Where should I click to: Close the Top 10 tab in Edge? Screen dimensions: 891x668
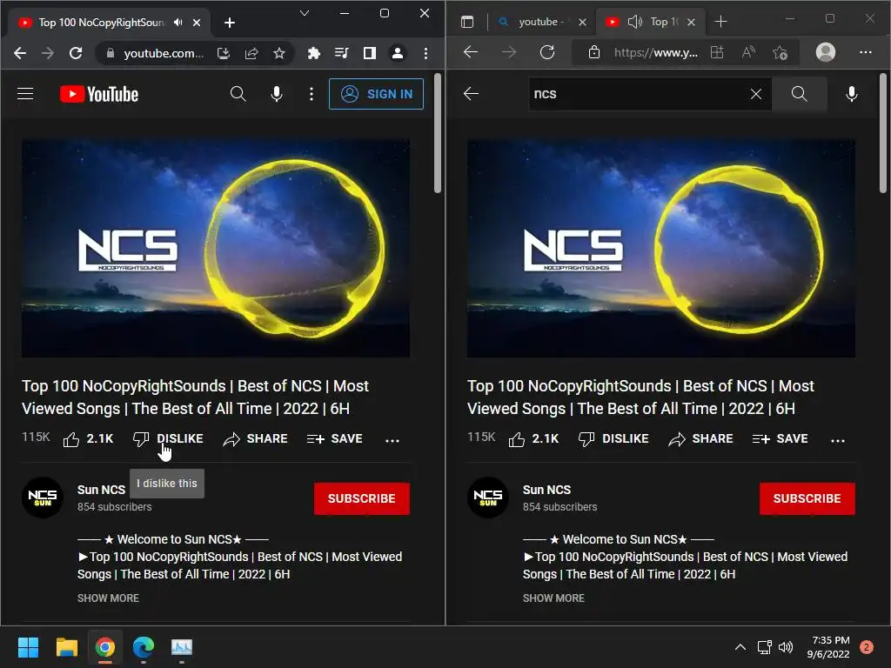click(x=691, y=22)
